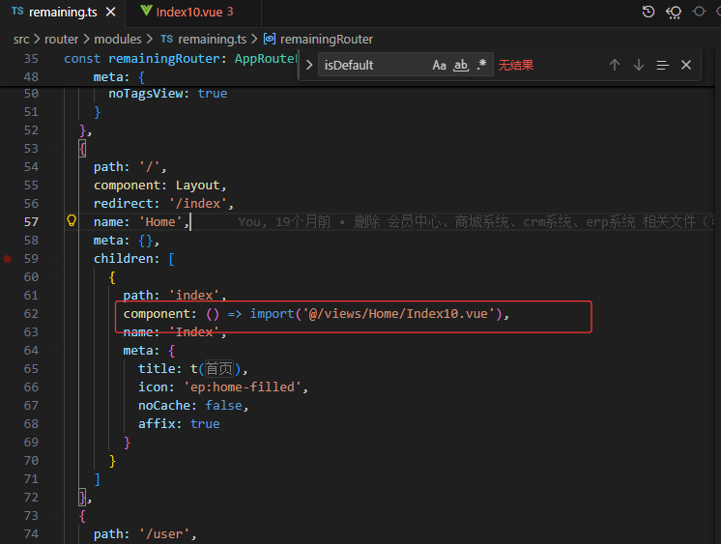The image size is (721, 544).
Task: Click the isDefault search input field
Action: [x=372, y=65]
